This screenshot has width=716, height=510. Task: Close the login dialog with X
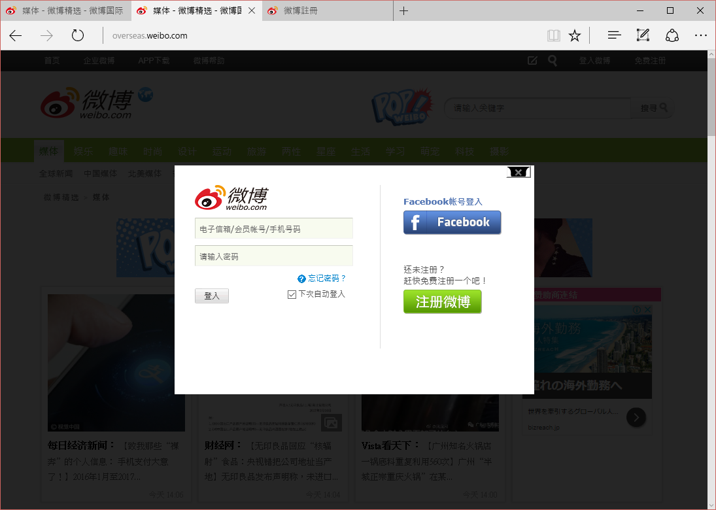click(x=519, y=172)
